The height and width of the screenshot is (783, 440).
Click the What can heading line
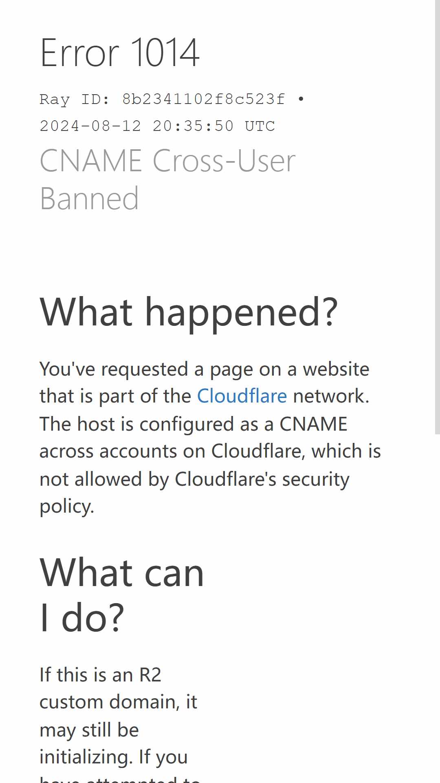point(122,573)
